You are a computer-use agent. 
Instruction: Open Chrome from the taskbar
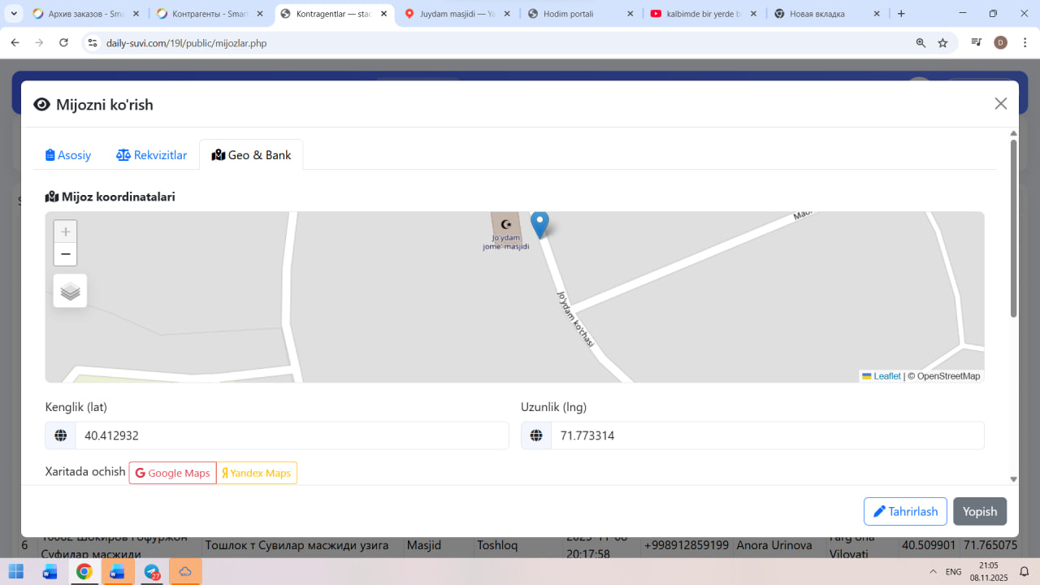[x=84, y=571]
